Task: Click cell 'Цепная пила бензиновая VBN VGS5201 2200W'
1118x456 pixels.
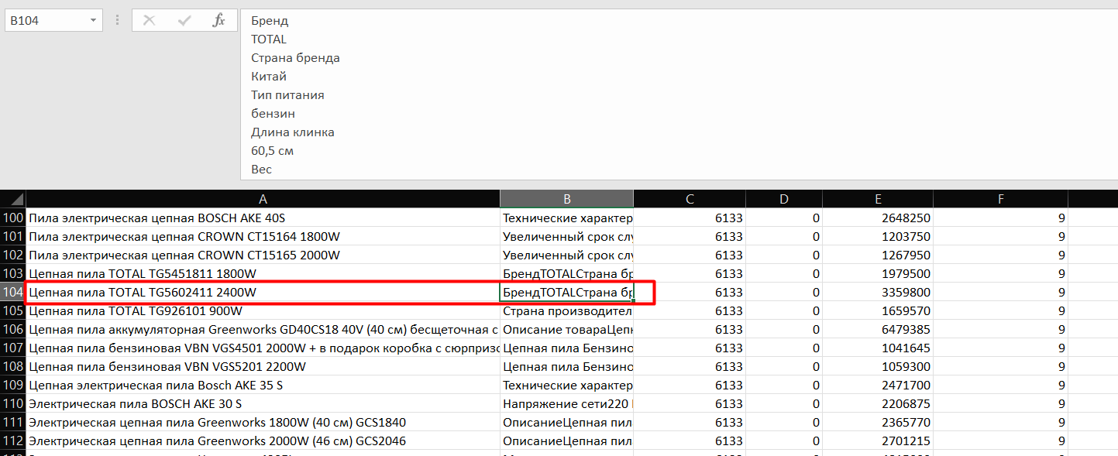Action: coord(263,366)
